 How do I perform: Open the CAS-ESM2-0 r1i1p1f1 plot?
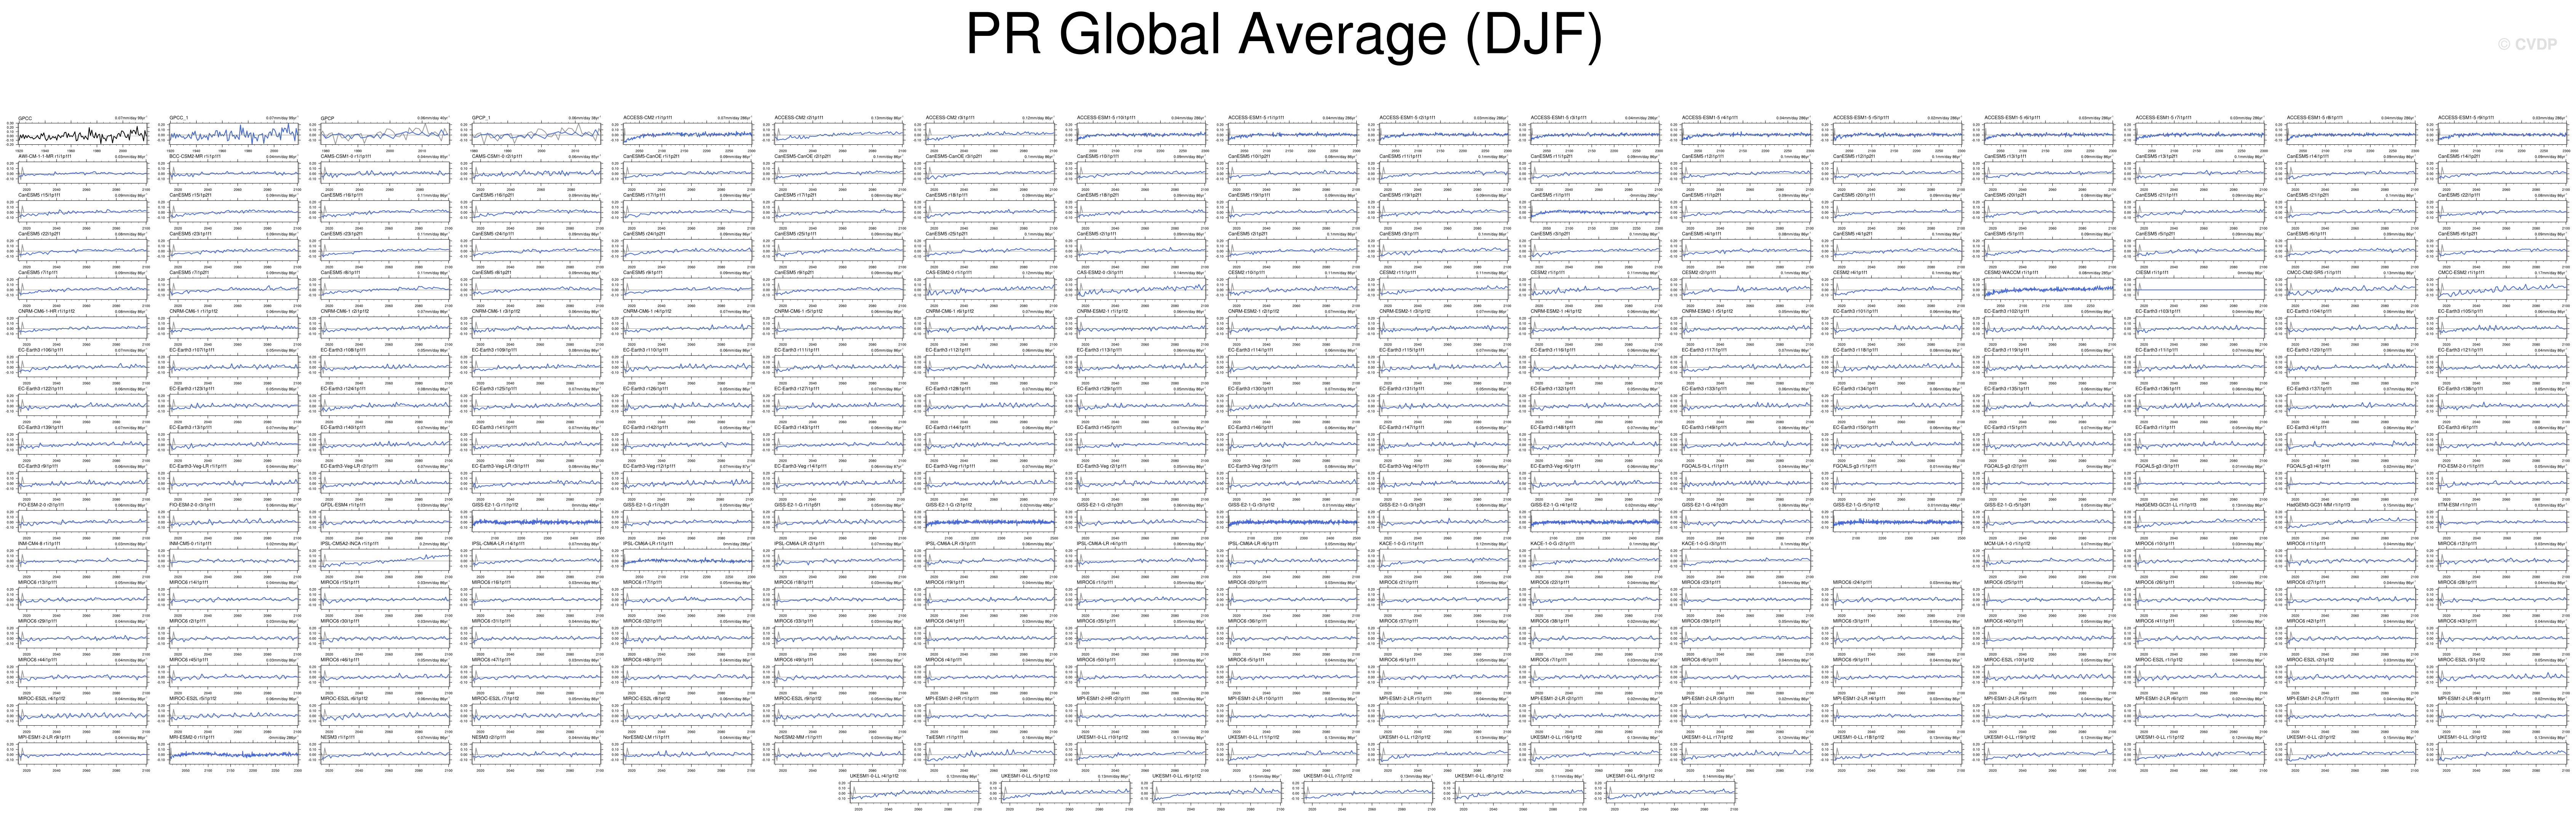[990, 289]
